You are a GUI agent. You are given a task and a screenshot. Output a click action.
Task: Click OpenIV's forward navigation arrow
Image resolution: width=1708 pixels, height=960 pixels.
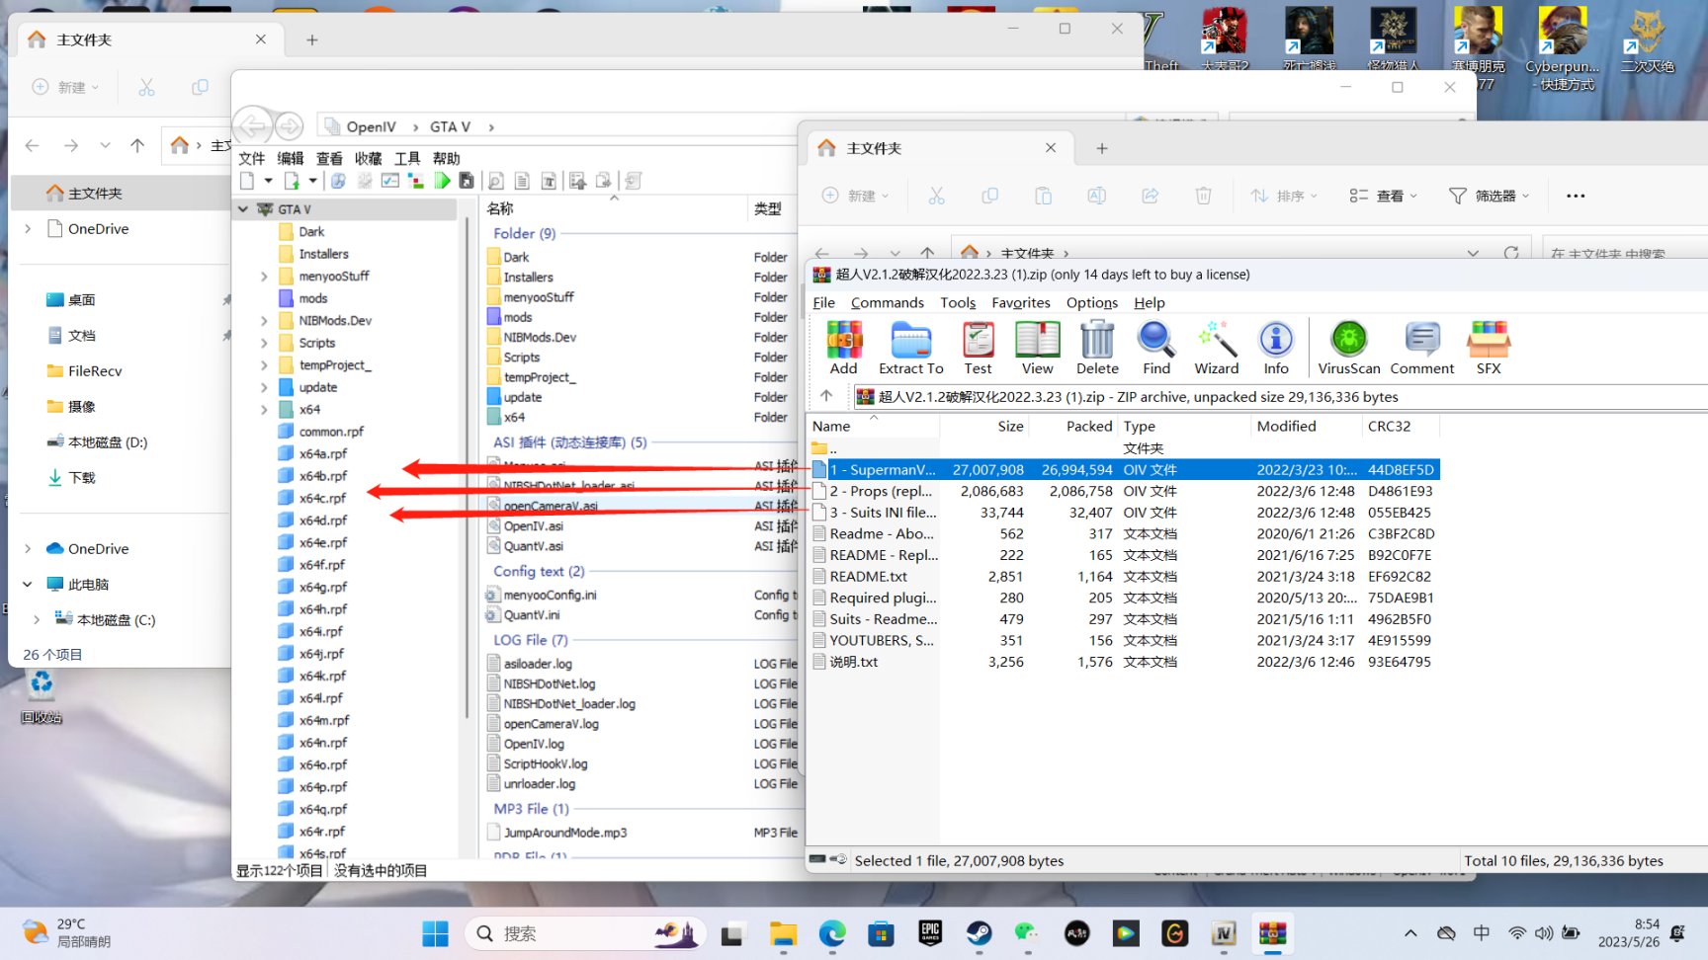(x=290, y=125)
